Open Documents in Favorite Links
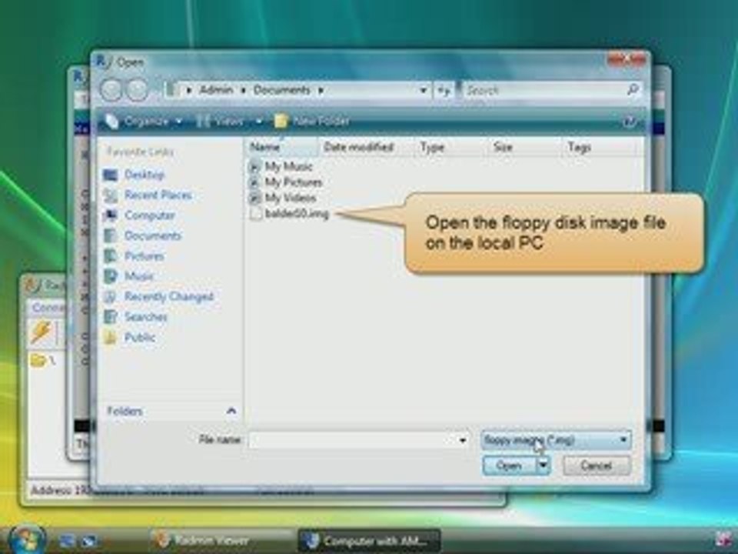 pyautogui.click(x=153, y=235)
